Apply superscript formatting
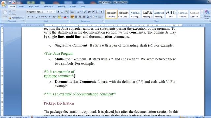 pyautogui.click(x=50, y=17)
